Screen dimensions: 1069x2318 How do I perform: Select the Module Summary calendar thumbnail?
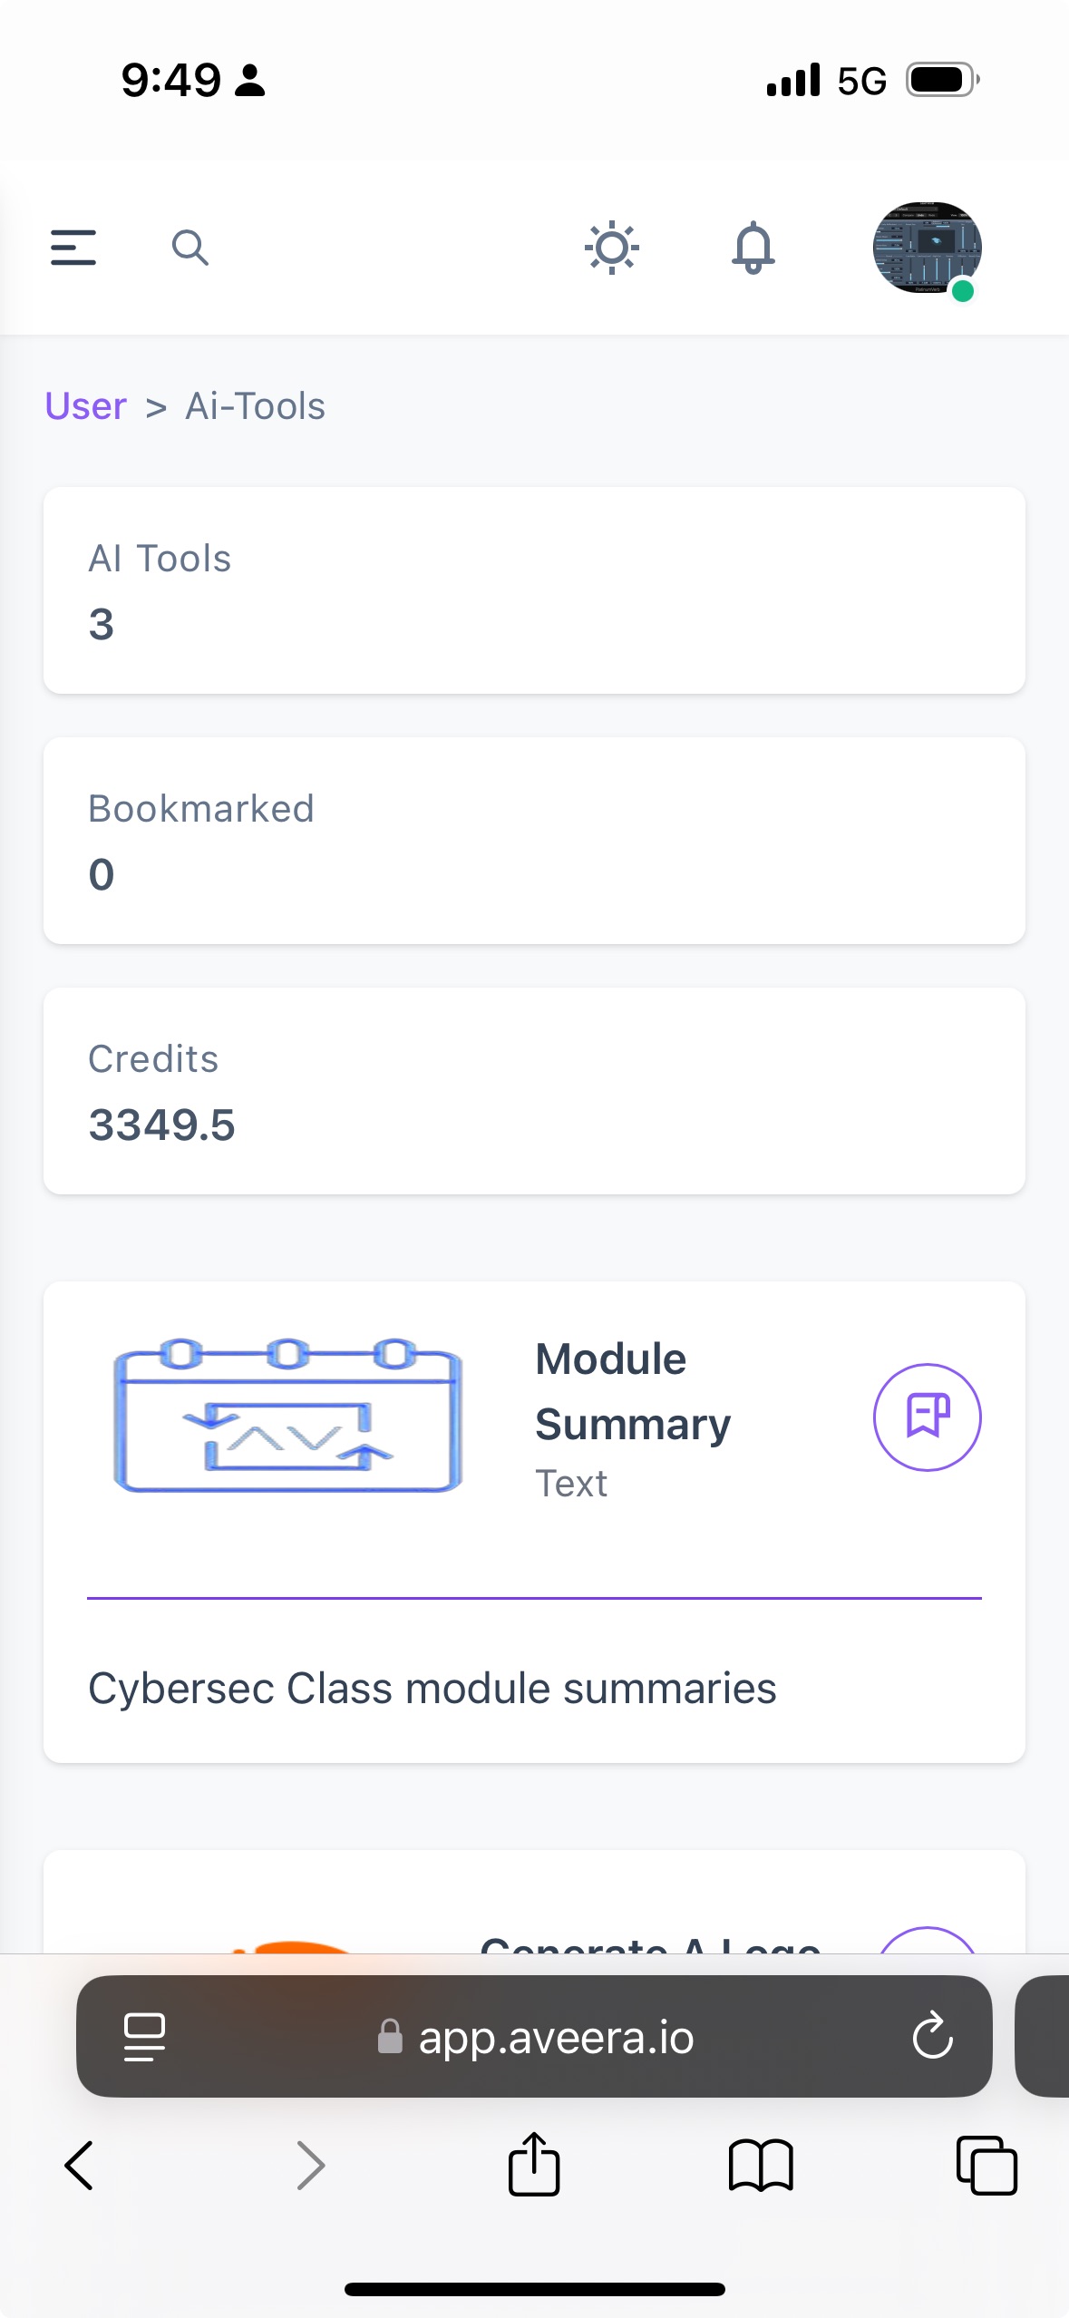click(288, 1415)
